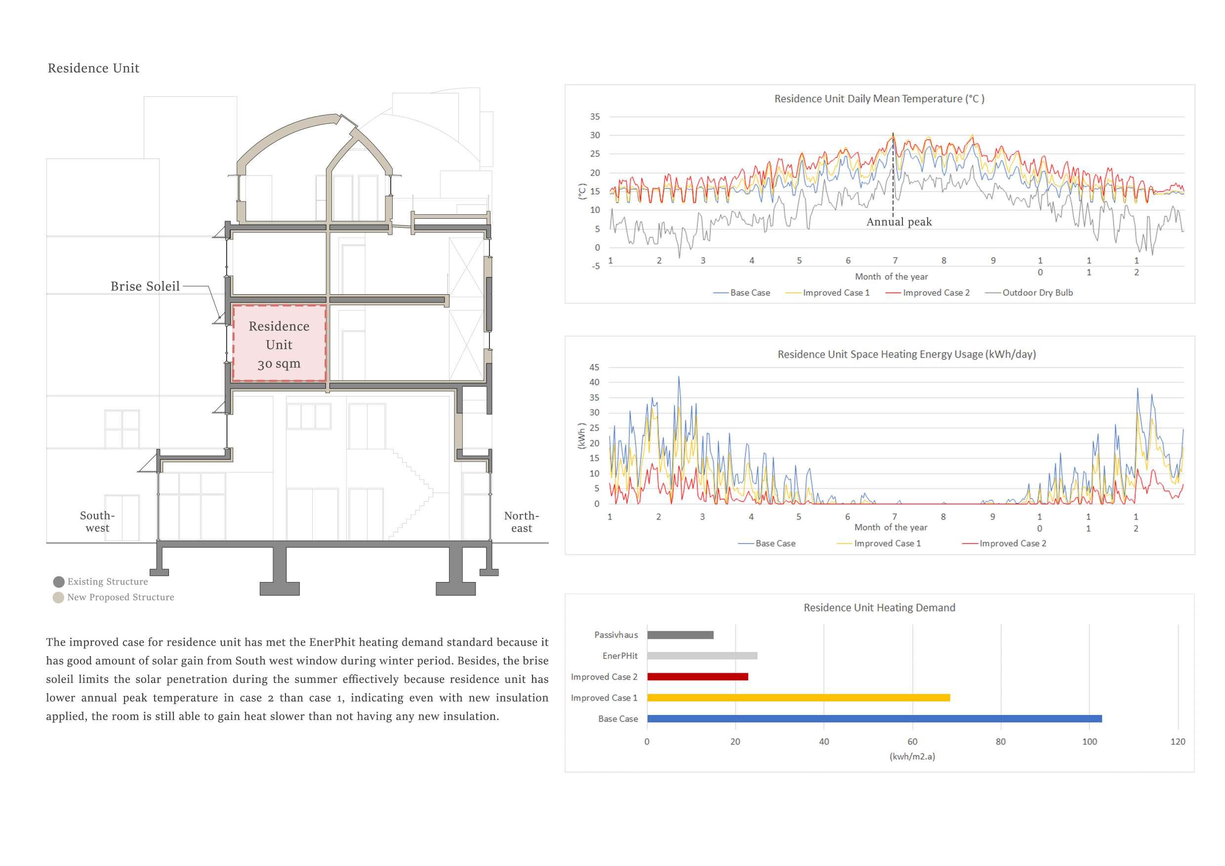
Task: Select the blue Base Case demand bar
Action: [874, 719]
